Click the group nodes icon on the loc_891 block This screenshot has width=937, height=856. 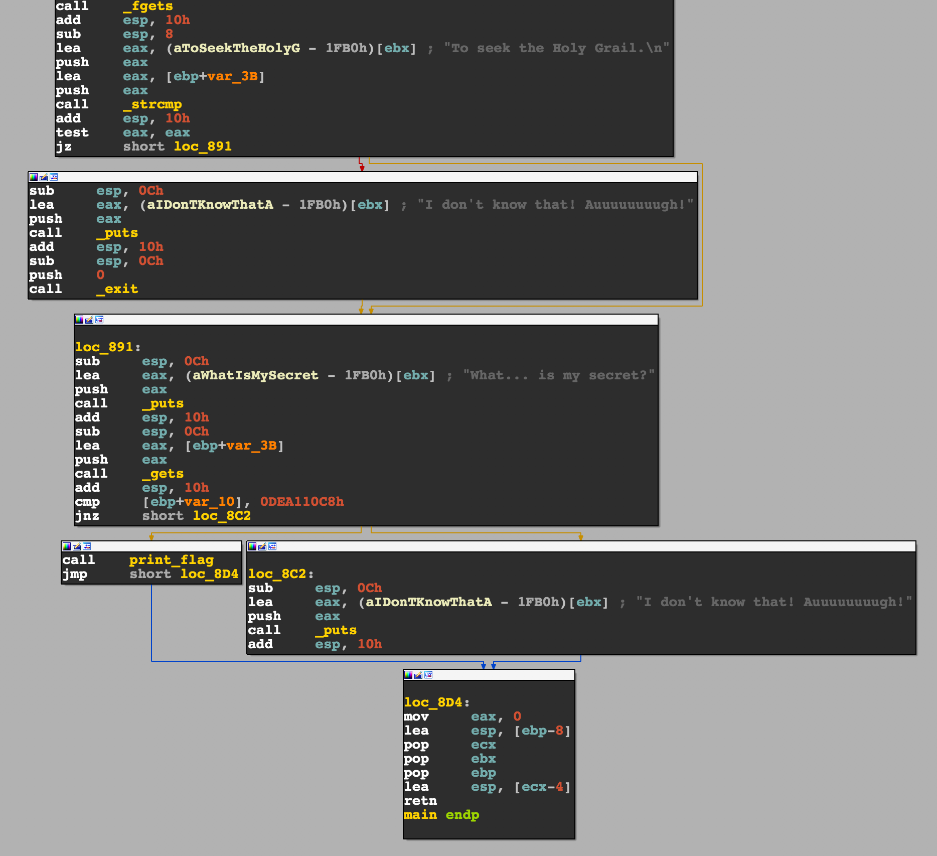(x=99, y=320)
